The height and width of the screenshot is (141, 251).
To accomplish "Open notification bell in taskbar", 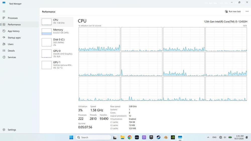I will tap(247, 137).
